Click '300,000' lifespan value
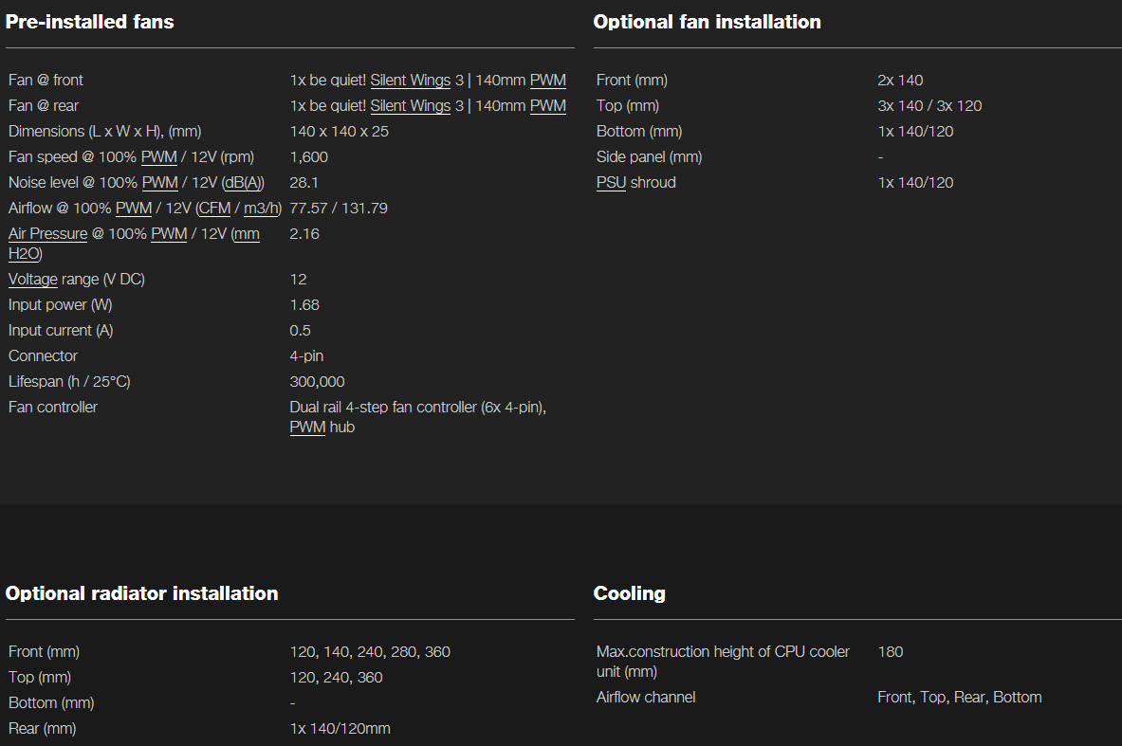Image resolution: width=1122 pixels, height=746 pixels. click(317, 382)
